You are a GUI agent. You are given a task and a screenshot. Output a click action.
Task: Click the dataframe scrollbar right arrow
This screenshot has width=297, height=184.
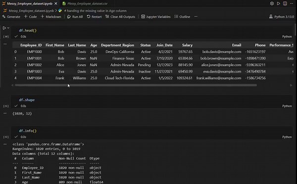pyautogui.click(x=291, y=85)
